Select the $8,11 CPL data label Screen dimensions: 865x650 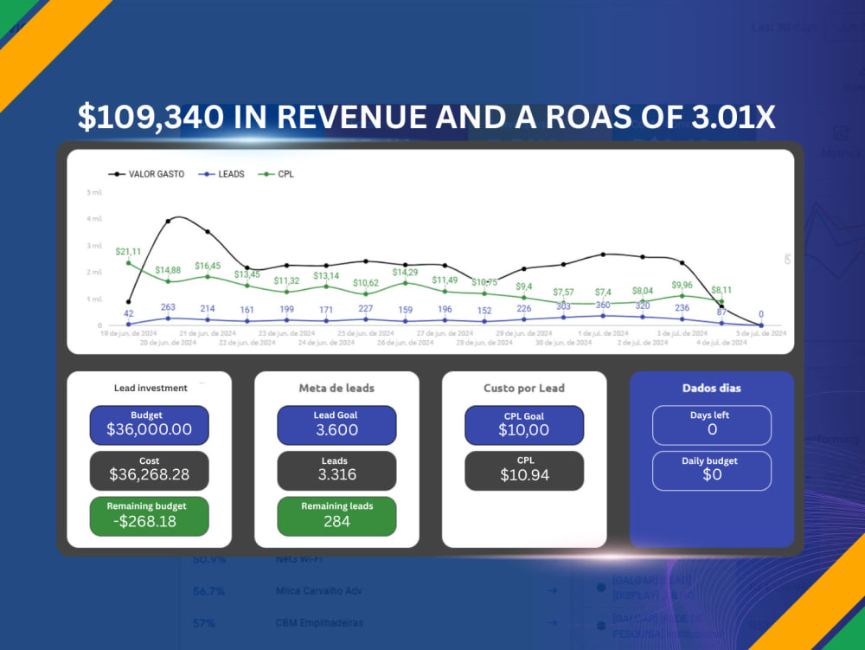(x=721, y=290)
